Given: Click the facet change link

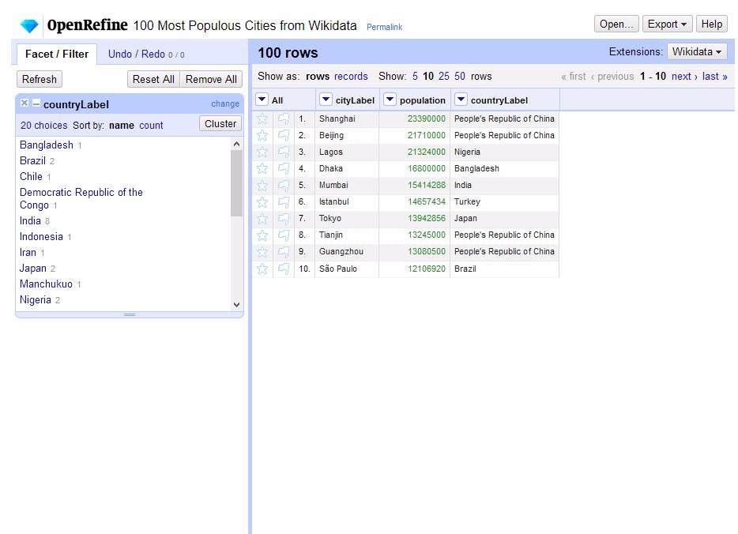Looking at the screenshot, I should [225, 103].
